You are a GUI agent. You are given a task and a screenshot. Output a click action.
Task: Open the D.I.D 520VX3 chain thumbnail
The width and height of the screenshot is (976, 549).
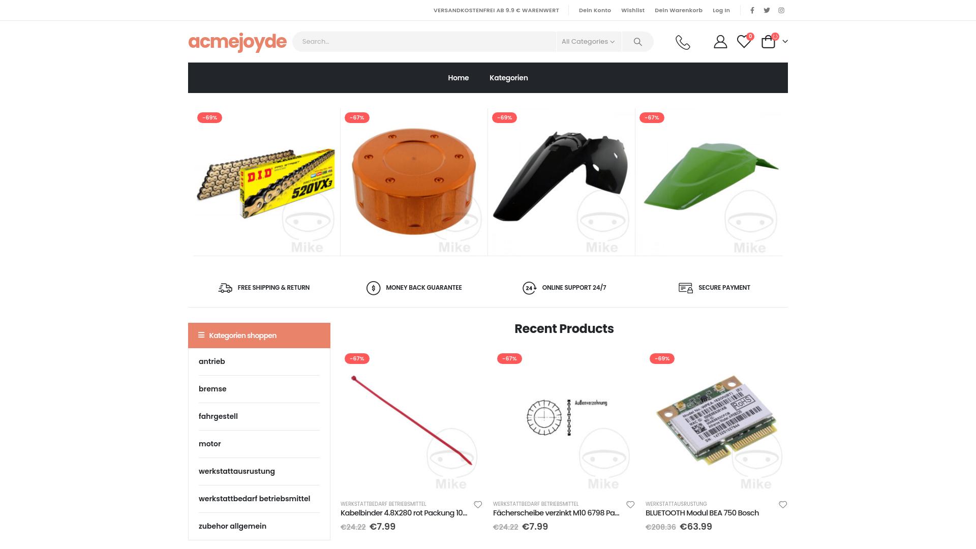click(x=266, y=182)
